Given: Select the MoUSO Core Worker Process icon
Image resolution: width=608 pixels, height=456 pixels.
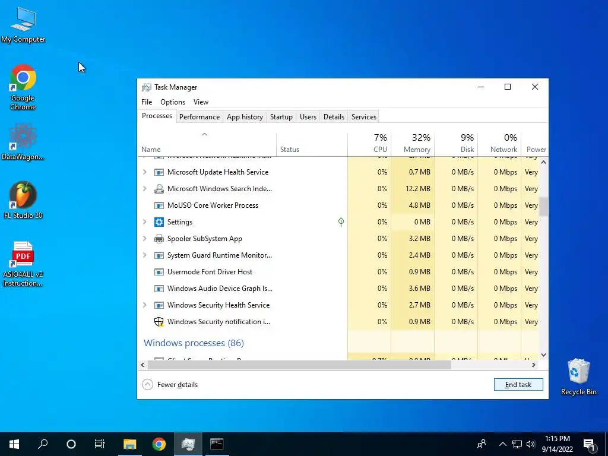Looking at the screenshot, I should 159,205.
